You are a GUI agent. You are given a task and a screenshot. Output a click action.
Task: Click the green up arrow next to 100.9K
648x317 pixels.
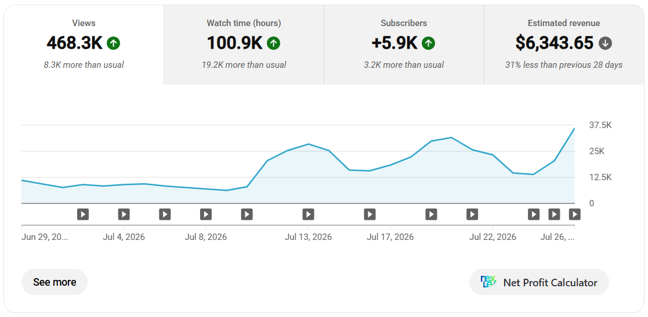(273, 43)
